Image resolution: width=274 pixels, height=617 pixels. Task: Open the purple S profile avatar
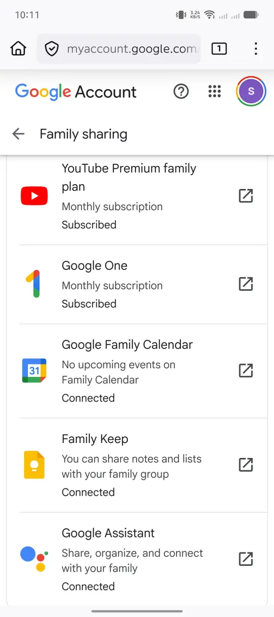click(251, 91)
